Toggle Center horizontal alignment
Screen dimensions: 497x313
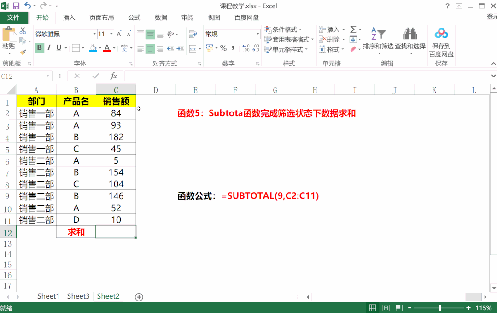tap(150, 48)
